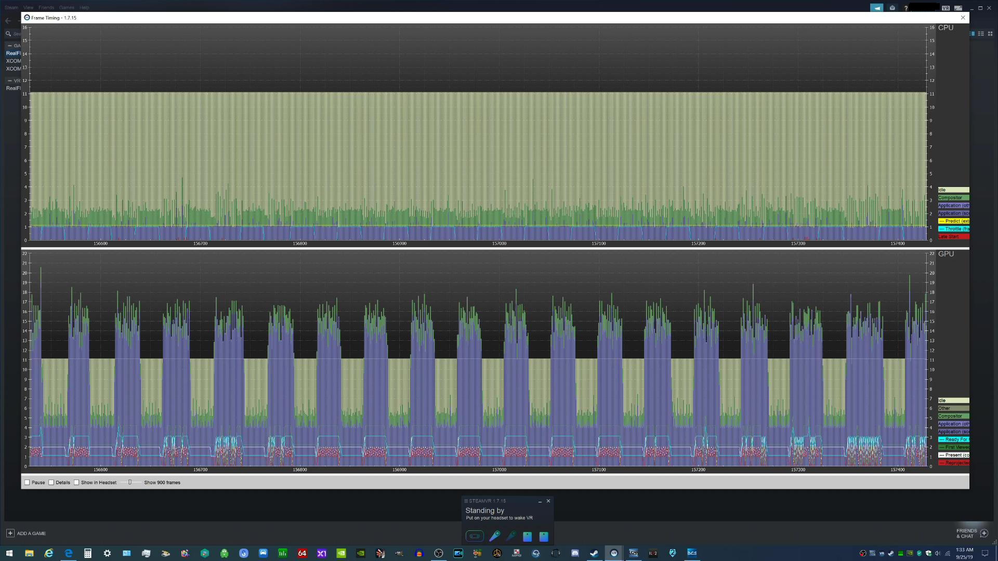Click the VR mode button in Steam header

pyautogui.click(x=946, y=8)
